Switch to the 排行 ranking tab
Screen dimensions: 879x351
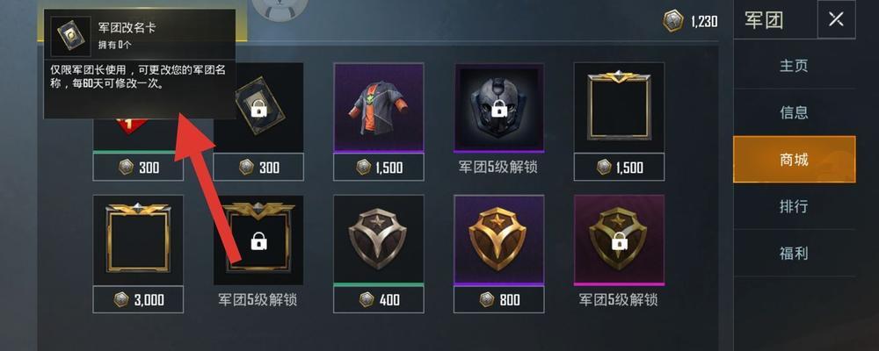click(794, 206)
